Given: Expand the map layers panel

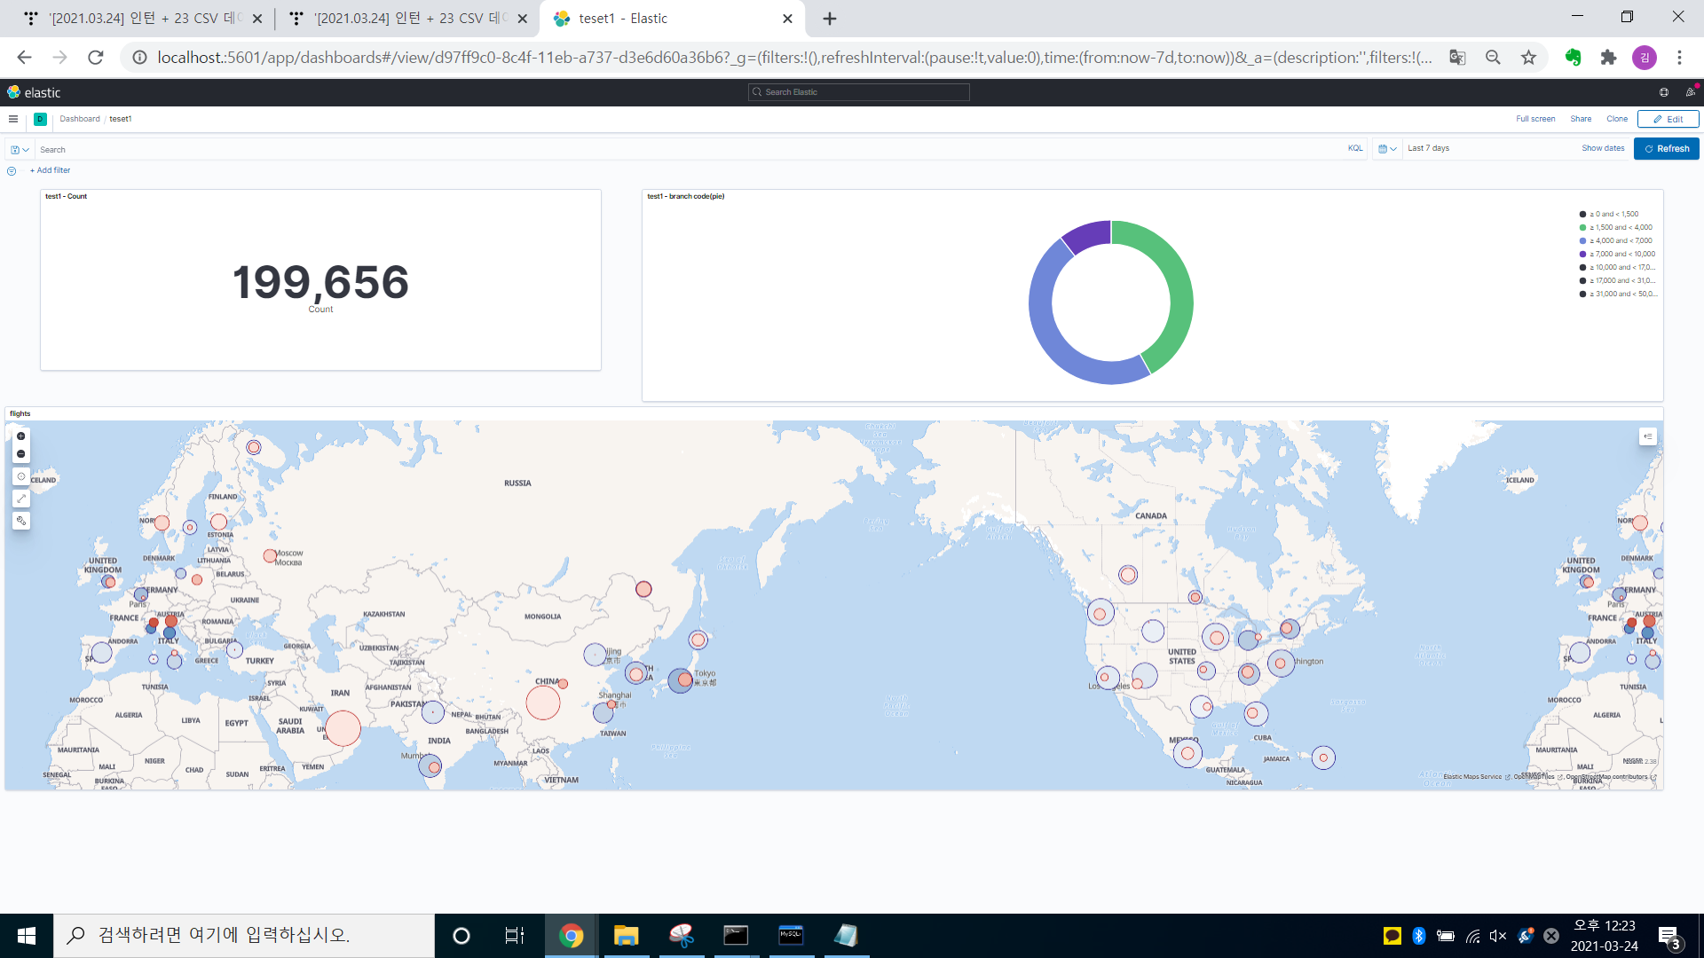Looking at the screenshot, I should point(1647,436).
